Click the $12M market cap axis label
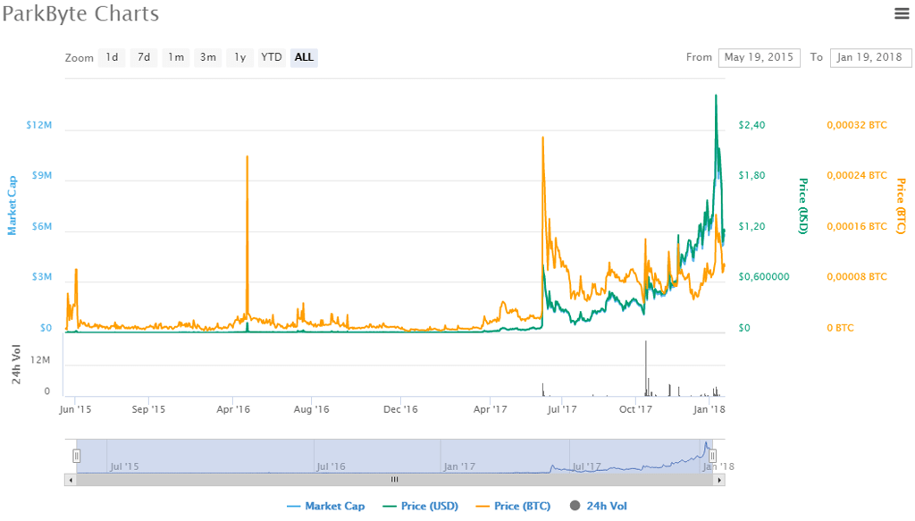Image resolution: width=915 pixels, height=521 pixels. pos(39,125)
